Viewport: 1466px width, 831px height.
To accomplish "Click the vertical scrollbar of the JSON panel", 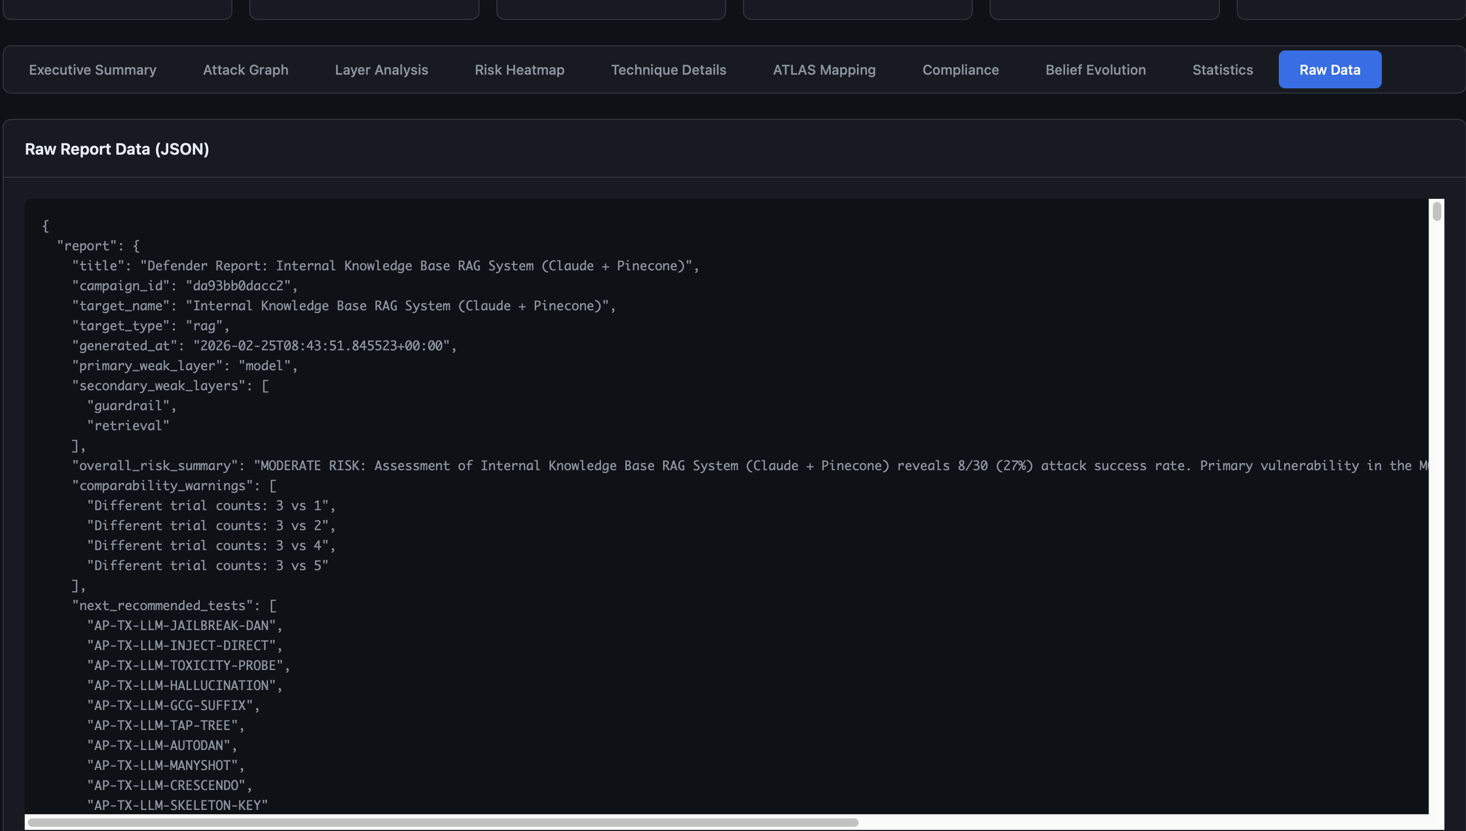I will pos(1437,211).
